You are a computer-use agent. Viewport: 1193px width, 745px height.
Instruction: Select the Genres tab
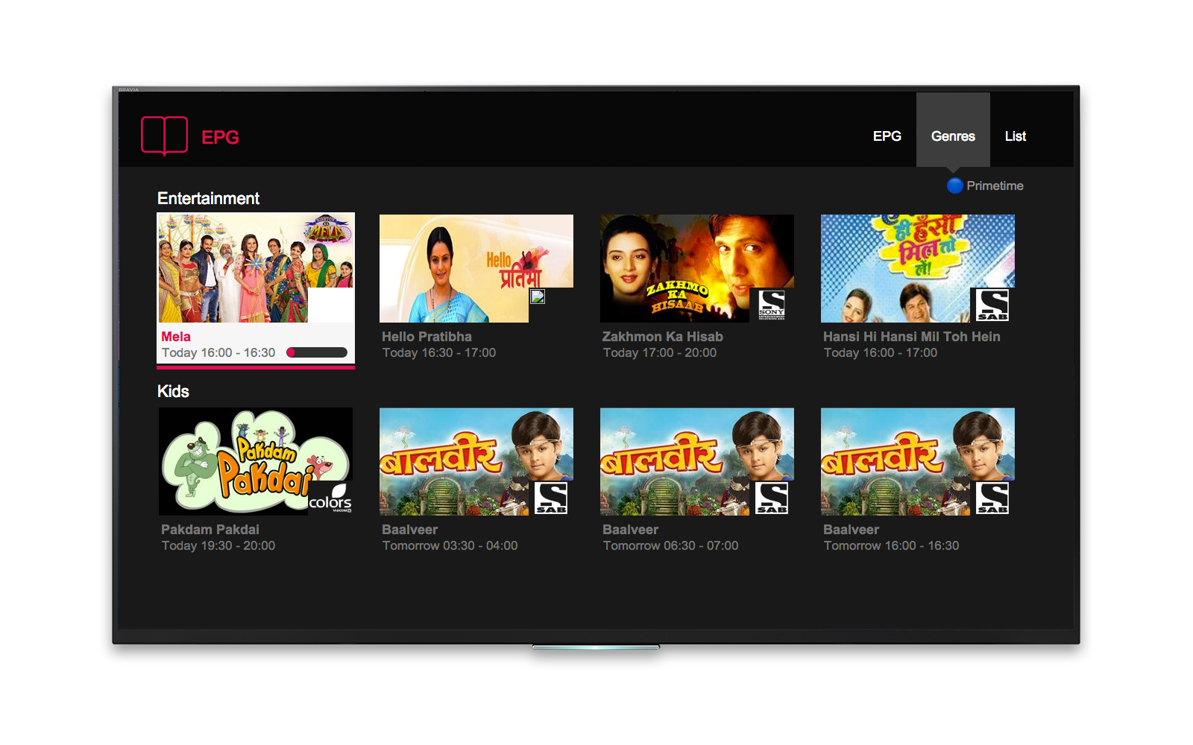[x=953, y=130]
